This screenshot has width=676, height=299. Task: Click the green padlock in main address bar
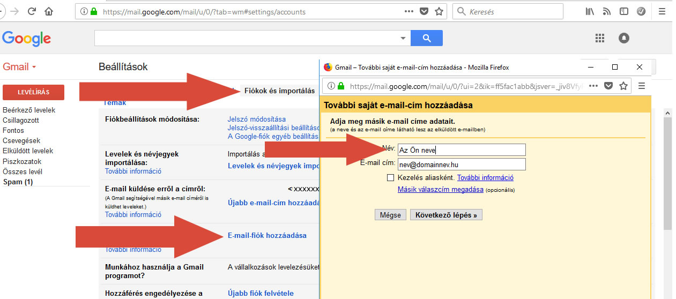tap(94, 11)
